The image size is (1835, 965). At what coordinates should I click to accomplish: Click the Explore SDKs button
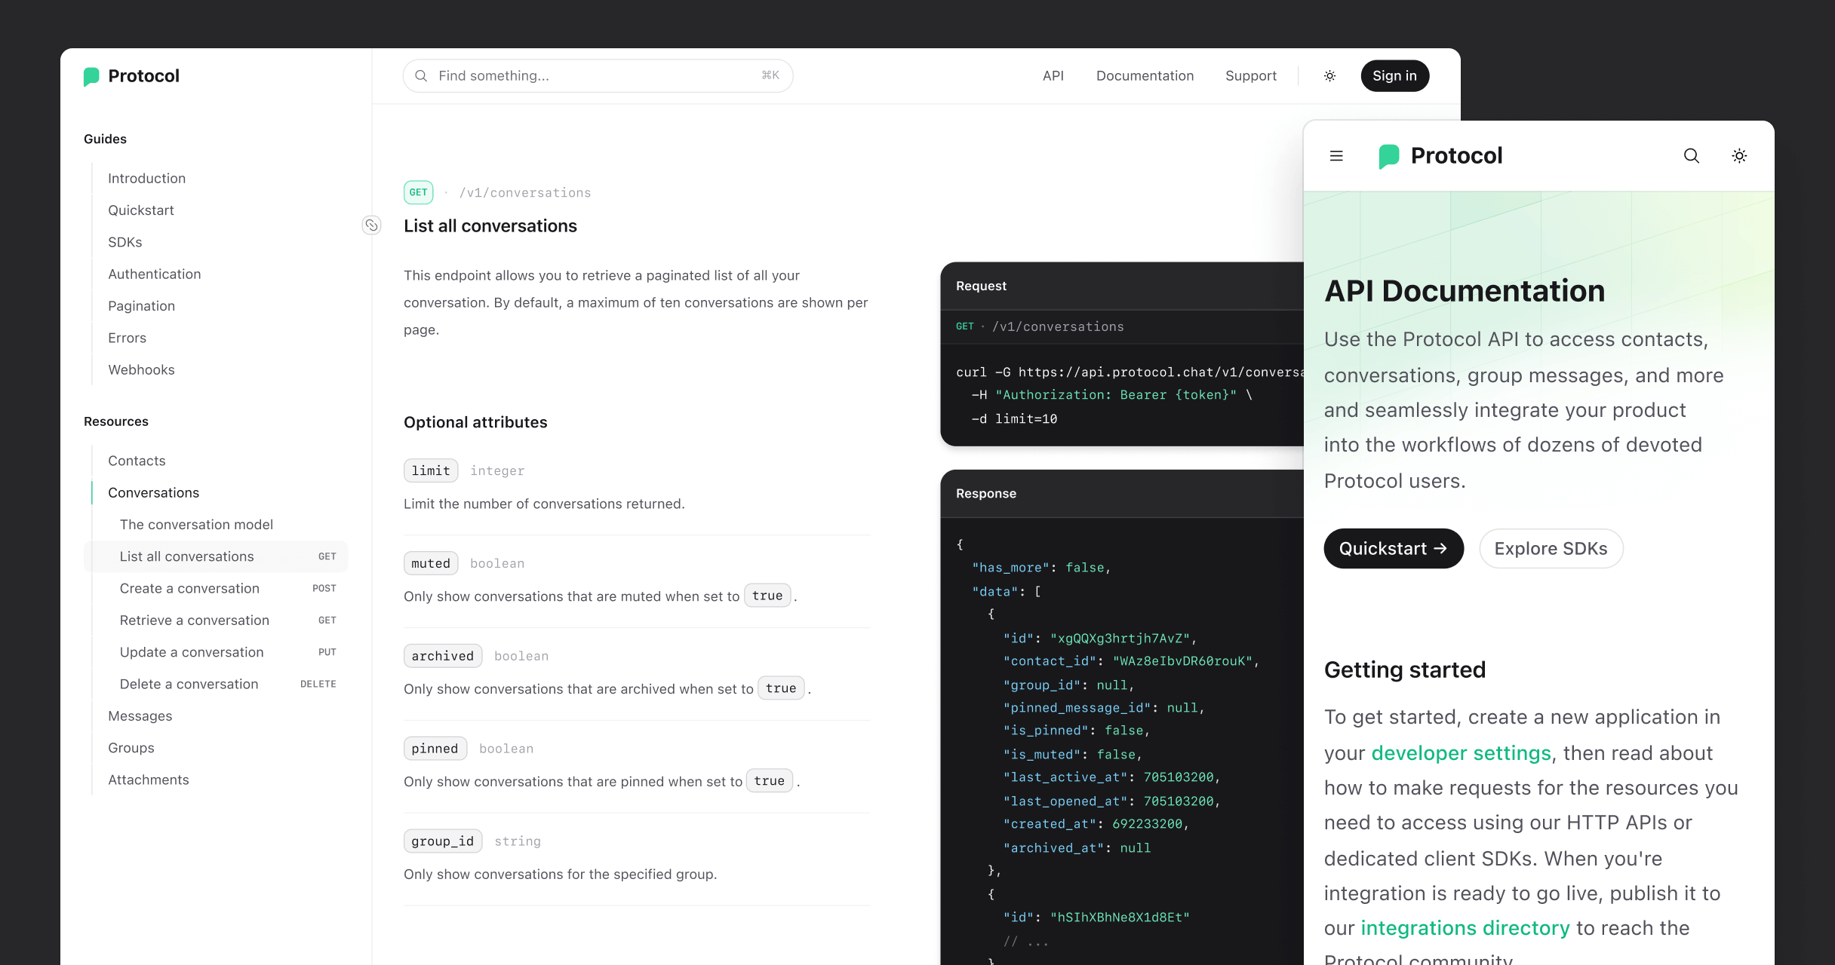(1551, 548)
